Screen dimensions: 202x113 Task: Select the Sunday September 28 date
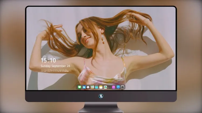click(55, 66)
